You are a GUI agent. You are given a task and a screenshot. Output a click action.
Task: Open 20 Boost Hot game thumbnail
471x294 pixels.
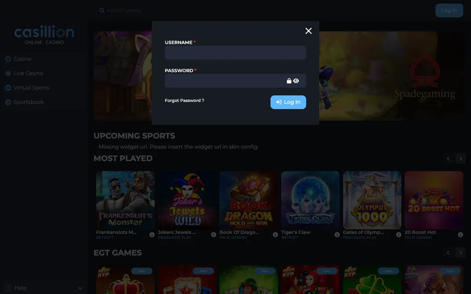pos(434,200)
